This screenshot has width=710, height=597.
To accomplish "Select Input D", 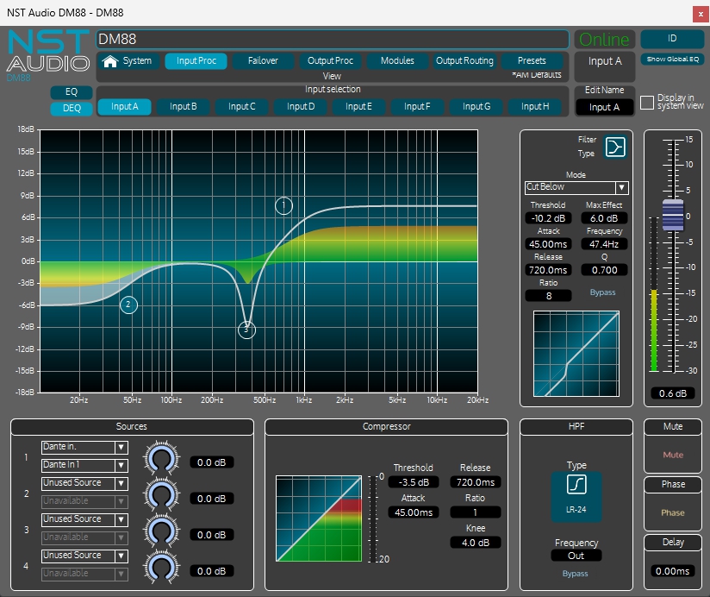I will (300, 106).
